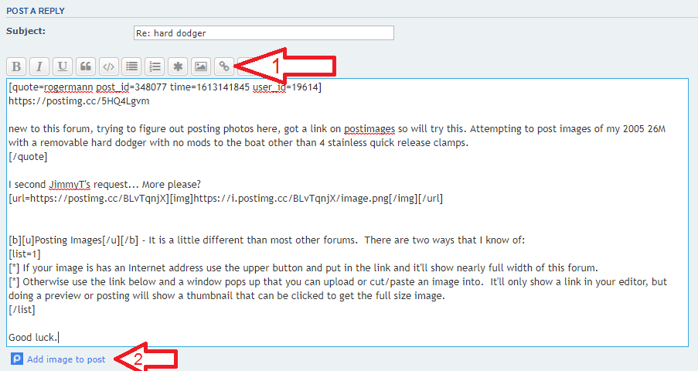Viewport: 698px width, 371px height.
Task: Click the line "doing a preview or posting"
Action: tap(226, 296)
